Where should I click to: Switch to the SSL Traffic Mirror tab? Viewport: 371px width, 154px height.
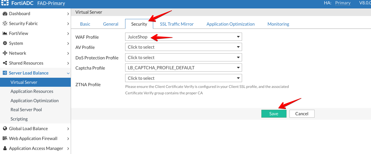(x=177, y=24)
